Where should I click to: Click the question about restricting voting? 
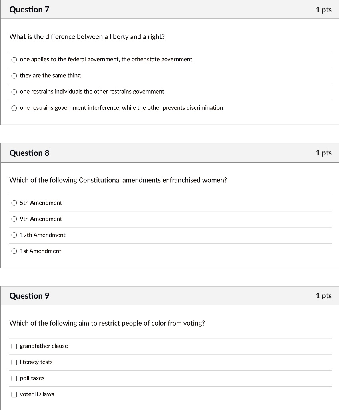pos(107,323)
